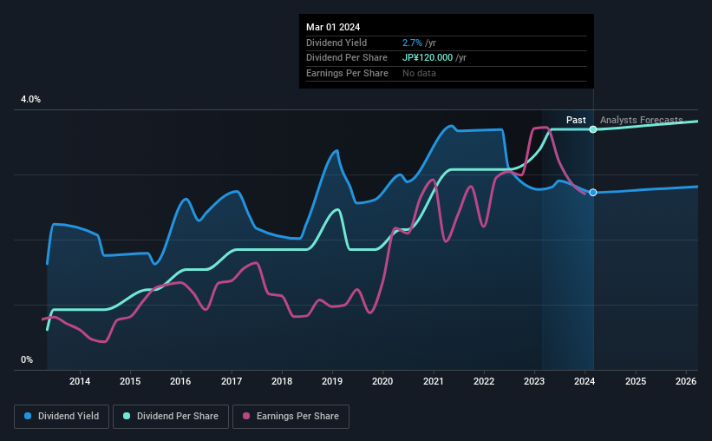712x441 pixels.
Task: Click the 2026 x-axis label
Action: point(686,381)
